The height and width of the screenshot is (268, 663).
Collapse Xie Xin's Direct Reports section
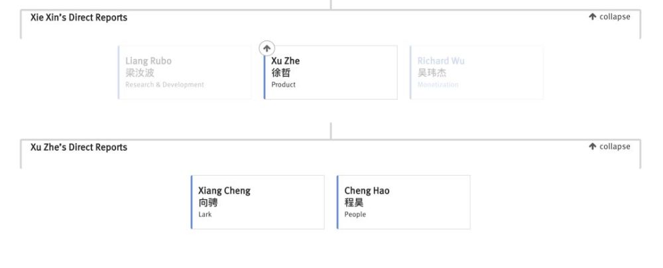click(x=609, y=17)
